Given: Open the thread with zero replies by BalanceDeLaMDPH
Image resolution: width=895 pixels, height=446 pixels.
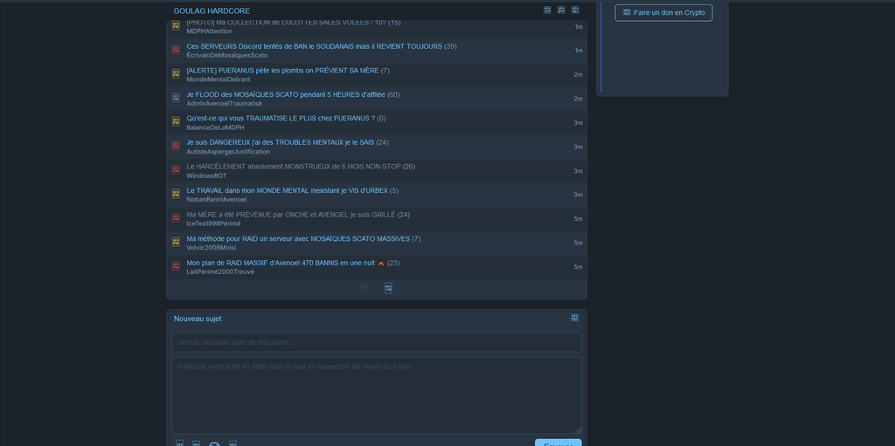Looking at the screenshot, I should click(x=281, y=118).
